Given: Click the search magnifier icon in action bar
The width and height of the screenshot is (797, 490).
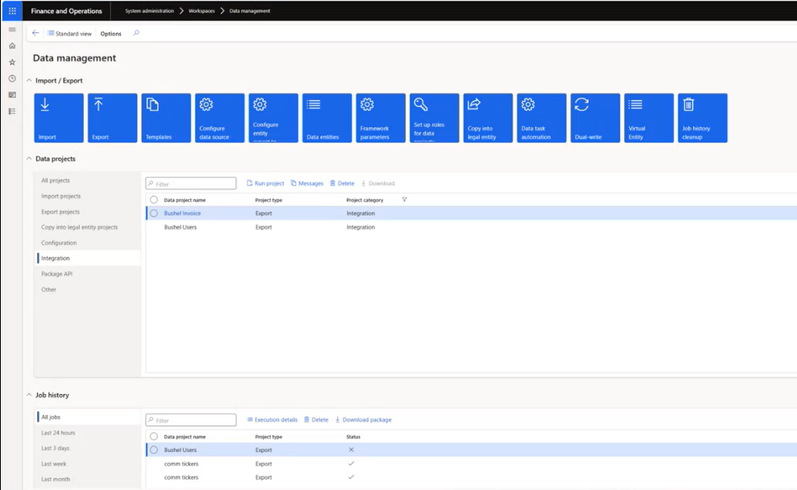Looking at the screenshot, I should tap(136, 33).
